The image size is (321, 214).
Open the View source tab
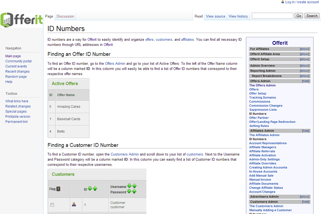(x=216, y=17)
